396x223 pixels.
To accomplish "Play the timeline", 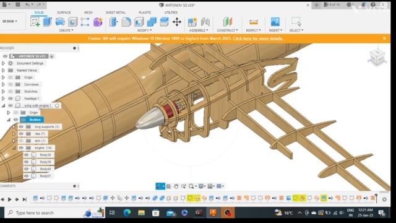I will (10, 199).
